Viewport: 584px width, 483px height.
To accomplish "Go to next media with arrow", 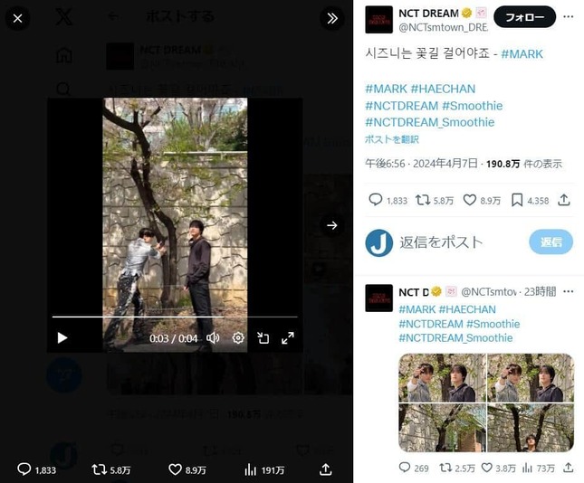I will click(x=332, y=225).
